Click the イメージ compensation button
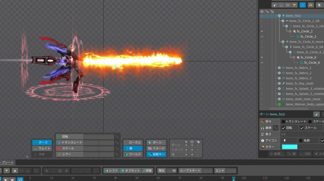Screen dimensions: 324x181 click(156, 148)
